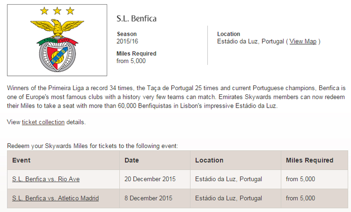Open S.L. Benfica vs. Rio Ave event
Screen dimensions: 351x212
[x=46, y=179]
